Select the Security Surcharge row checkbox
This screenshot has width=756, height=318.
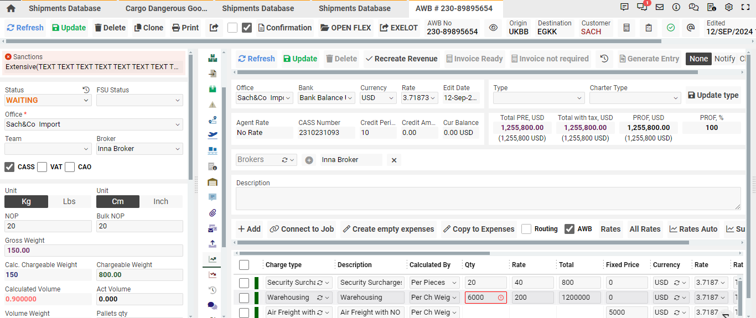(244, 283)
